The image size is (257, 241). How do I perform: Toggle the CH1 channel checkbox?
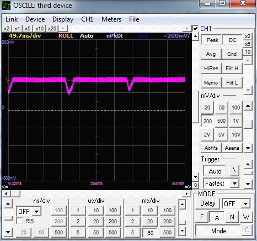195,29
